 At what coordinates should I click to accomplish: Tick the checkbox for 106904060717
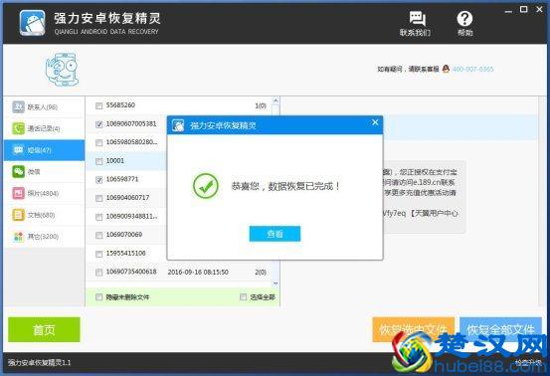(98, 199)
